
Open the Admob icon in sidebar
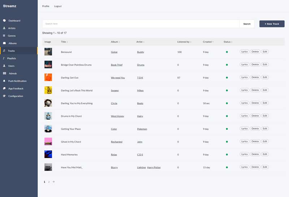(x=4, y=73)
